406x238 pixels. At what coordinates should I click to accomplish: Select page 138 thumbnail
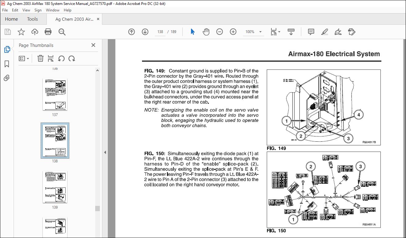[55, 140]
